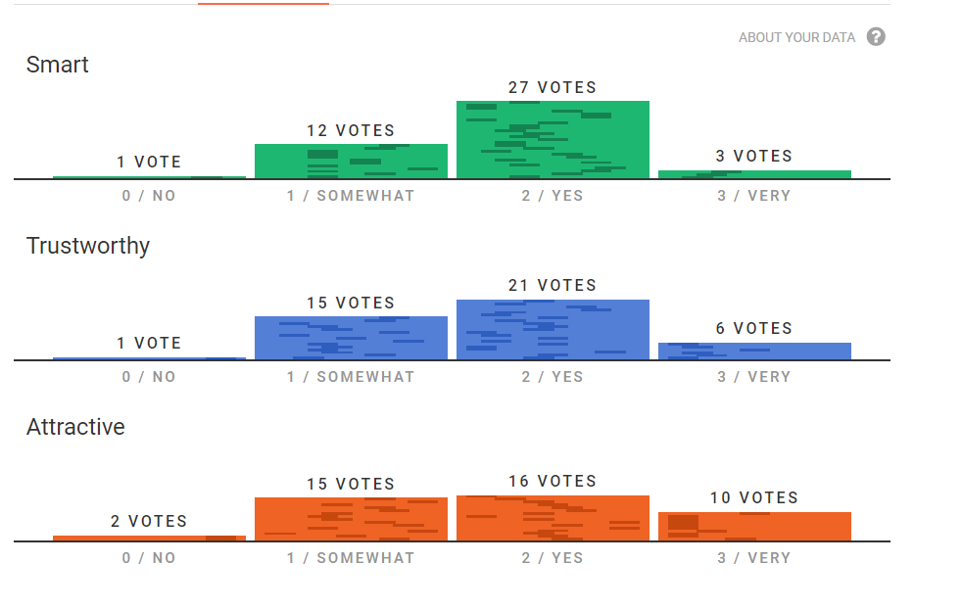This screenshot has width=962, height=610.
Task: Click the Trustworthy 1 vote No bar
Action: [149, 358]
